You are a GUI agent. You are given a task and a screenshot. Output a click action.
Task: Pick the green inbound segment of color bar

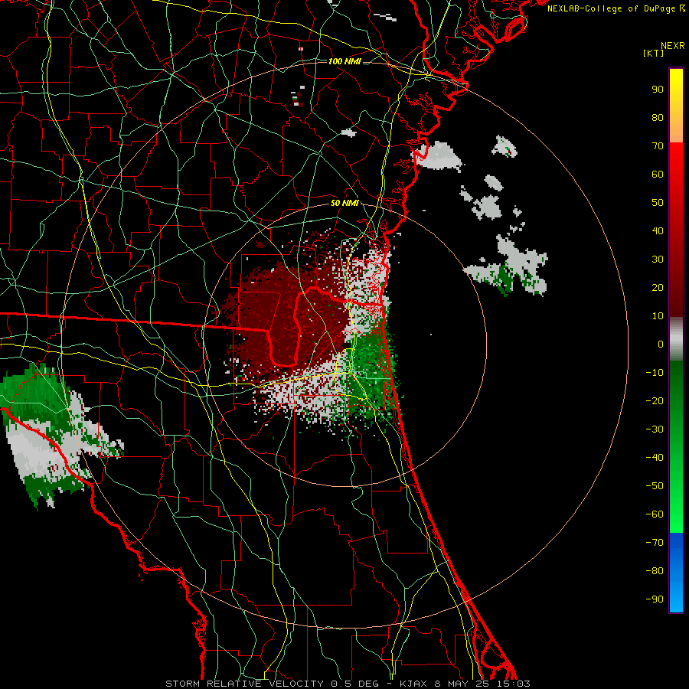tap(676, 446)
